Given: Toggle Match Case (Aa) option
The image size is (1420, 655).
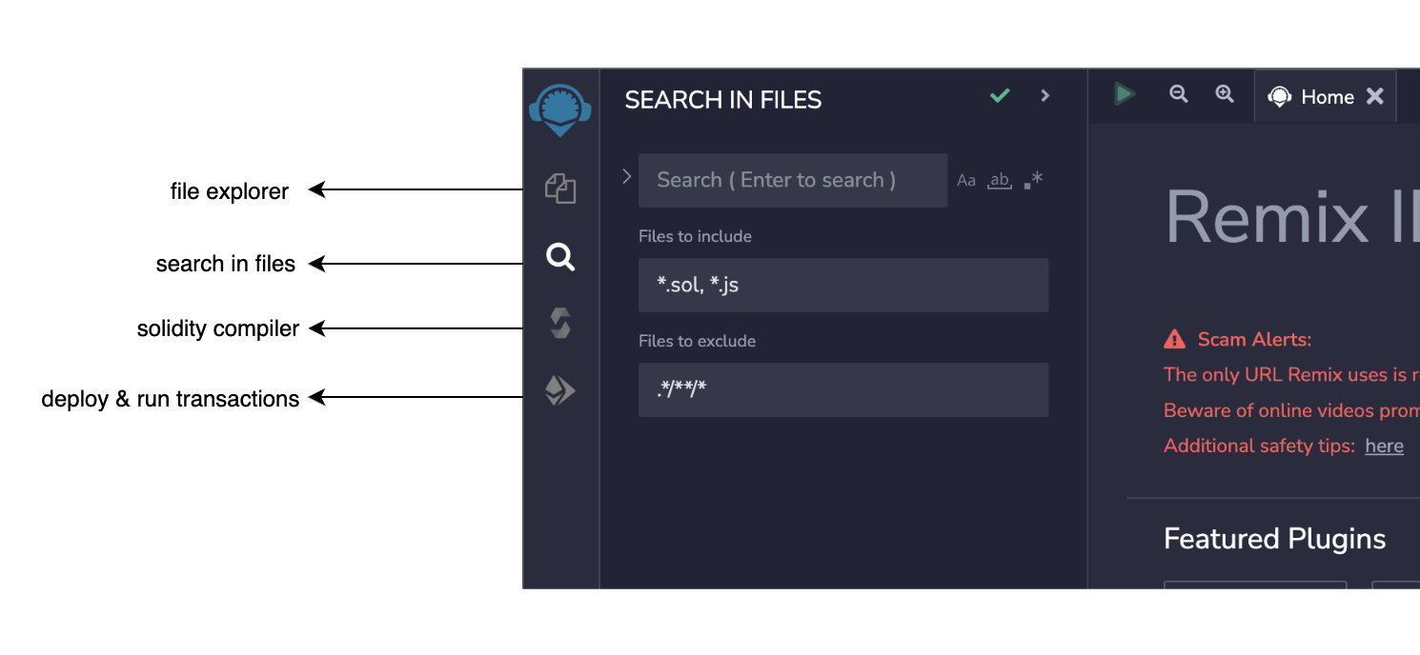Looking at the screenshot, I should 966,180.
